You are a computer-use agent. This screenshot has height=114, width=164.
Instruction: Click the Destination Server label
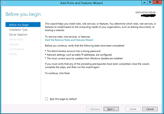(147, 13)
